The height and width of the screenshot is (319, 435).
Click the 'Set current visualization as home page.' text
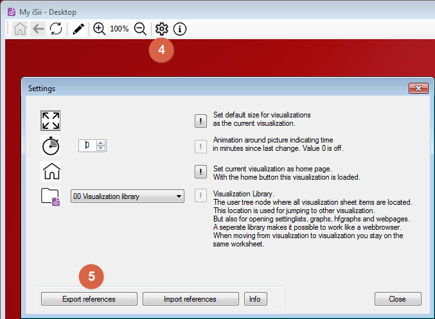[272, 169]
